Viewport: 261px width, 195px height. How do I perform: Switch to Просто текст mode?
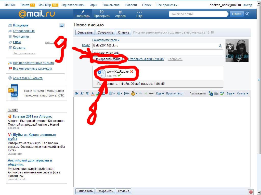click(175, 93)
